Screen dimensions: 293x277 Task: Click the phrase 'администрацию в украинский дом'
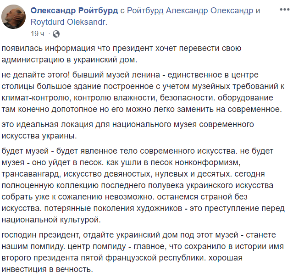69,60
